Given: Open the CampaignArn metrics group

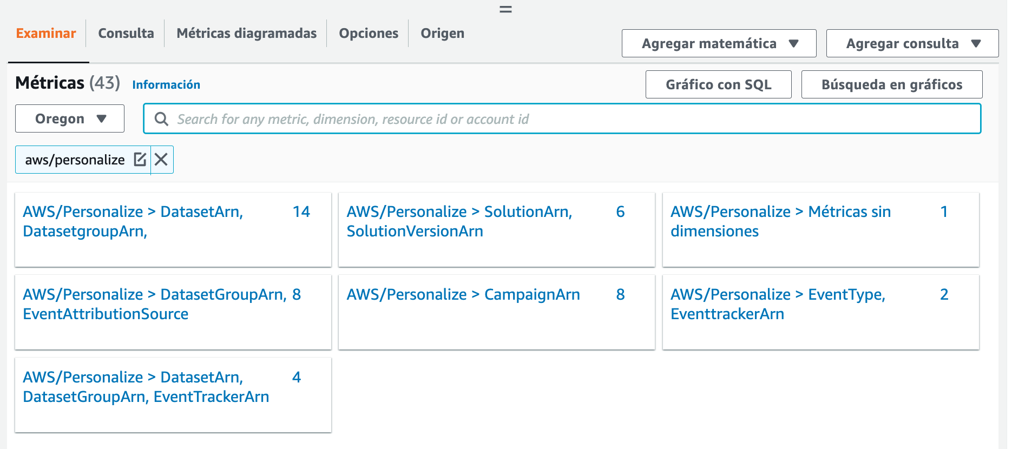Looking at the screenshot, I should [x=463, y=295].
